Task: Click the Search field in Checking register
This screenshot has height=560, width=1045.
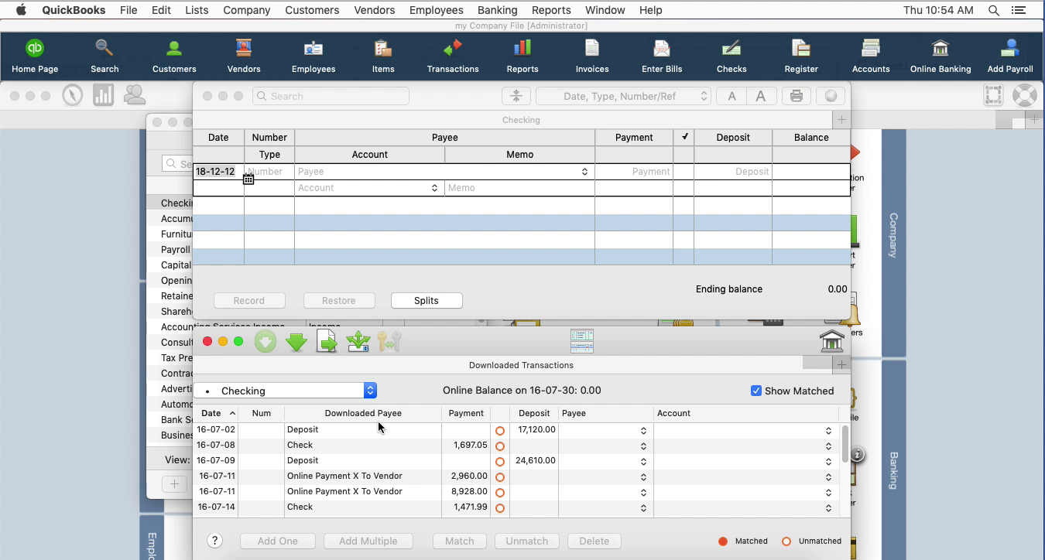Action: pos(331,96)
